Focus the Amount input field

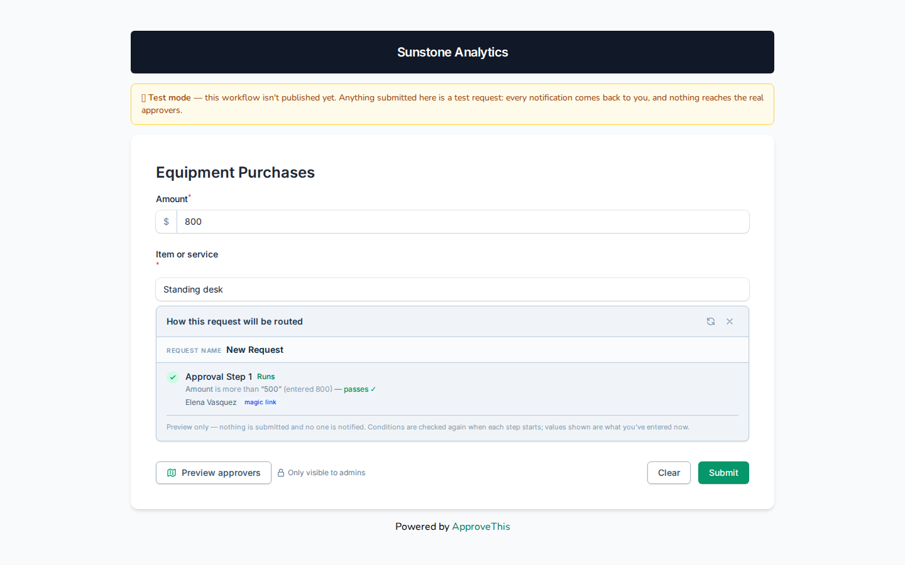(463, 222)
